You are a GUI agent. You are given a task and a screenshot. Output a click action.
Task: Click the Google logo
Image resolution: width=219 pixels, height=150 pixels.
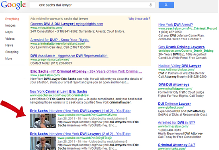pos(13,5)
